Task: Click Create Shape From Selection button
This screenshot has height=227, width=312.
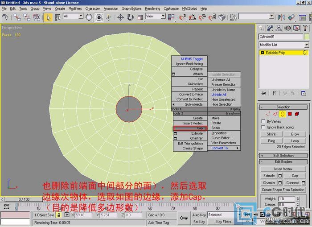Action: coord(283,190)
